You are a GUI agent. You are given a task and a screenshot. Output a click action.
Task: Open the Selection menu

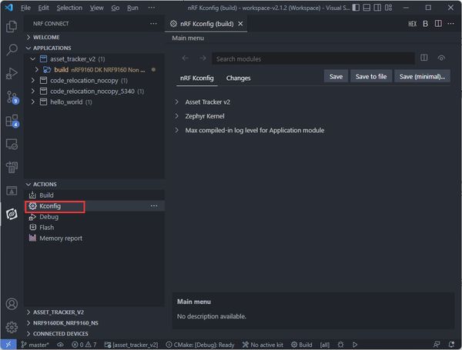[x=69, y=8]
